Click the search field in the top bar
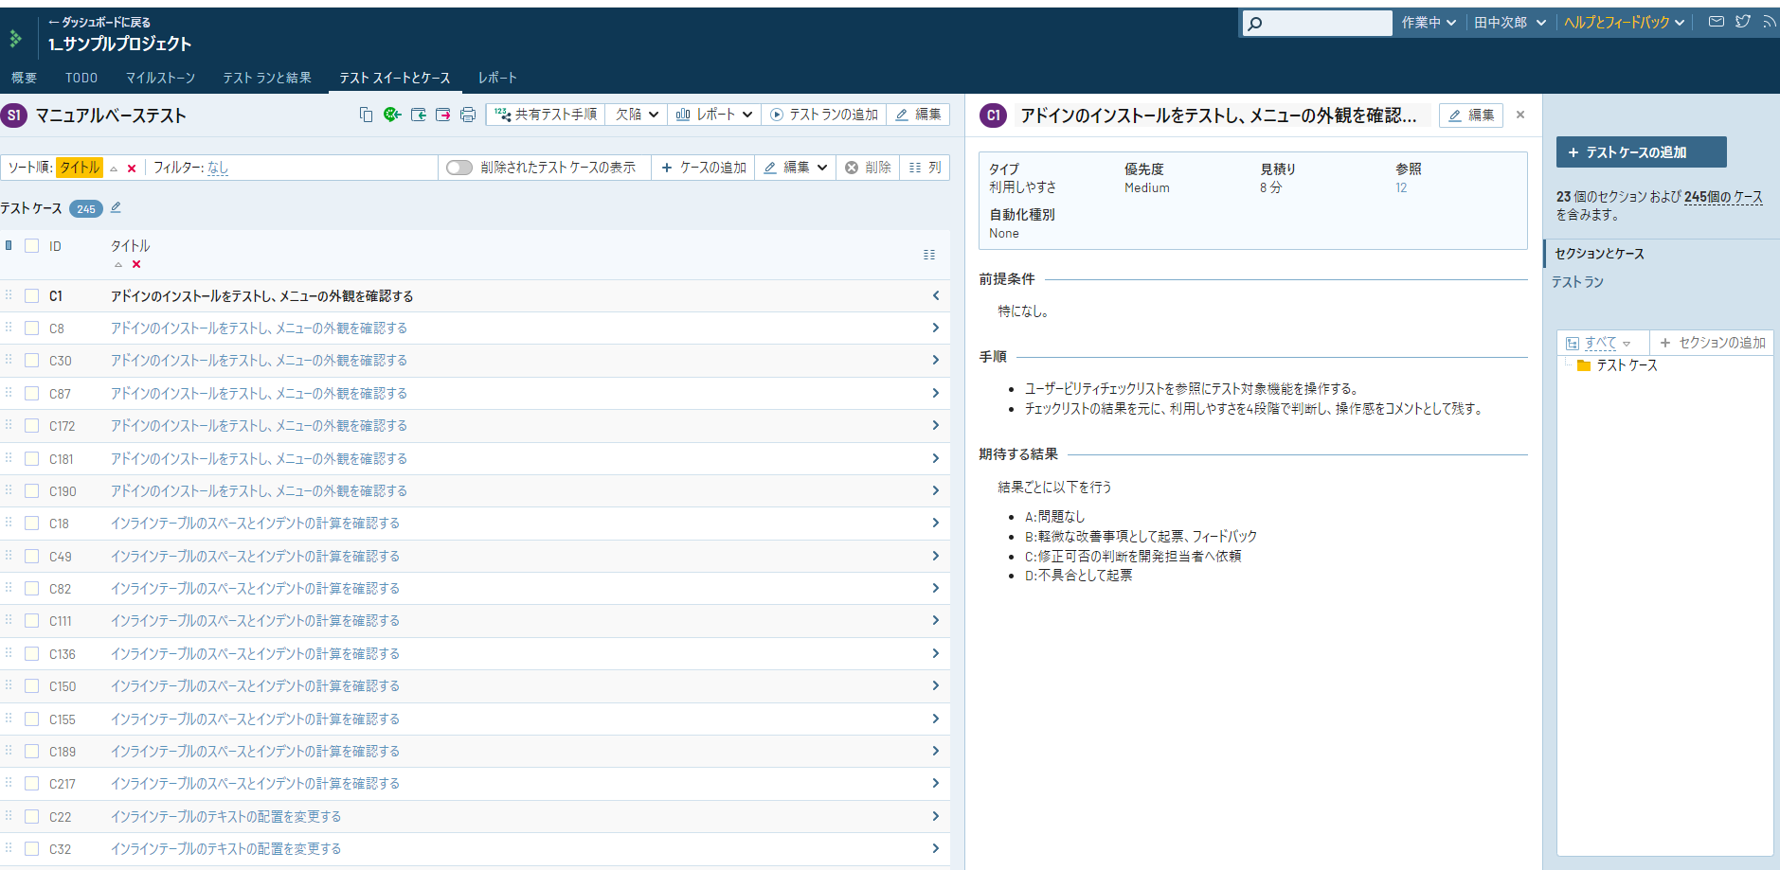The height and width of the screenshot is (870, 1780). point(1317,23)
